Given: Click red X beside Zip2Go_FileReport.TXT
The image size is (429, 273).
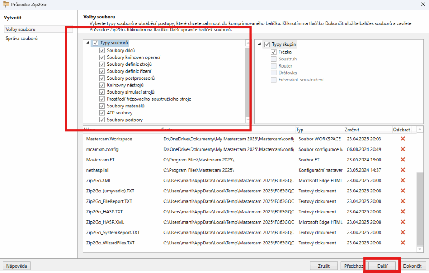Looking at the screenshot, I should [403, 201].
